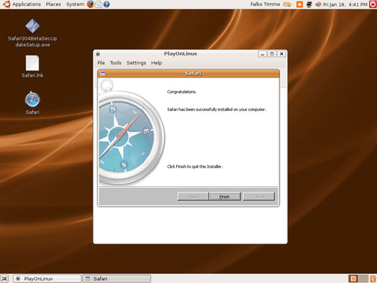Click the red power button in top panel

click(x=373, y=4)
